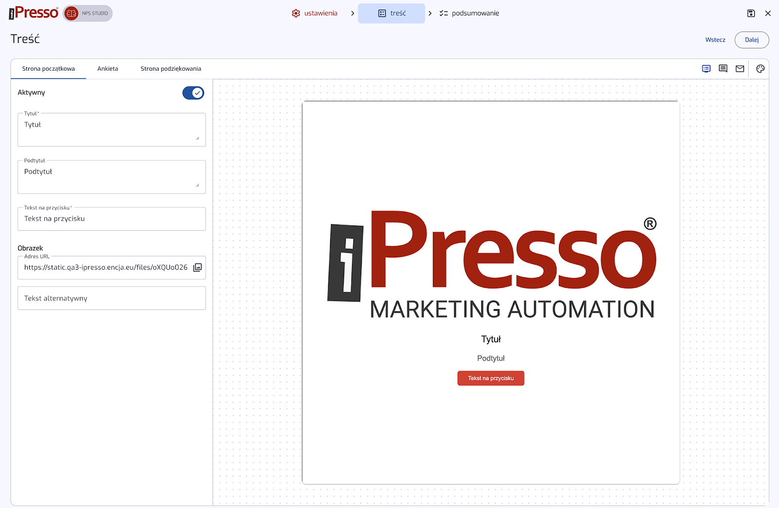The image size is (779, 508).
Task: Click the Wstecz link
Action: pyautogui.click(x=715, y=40)
